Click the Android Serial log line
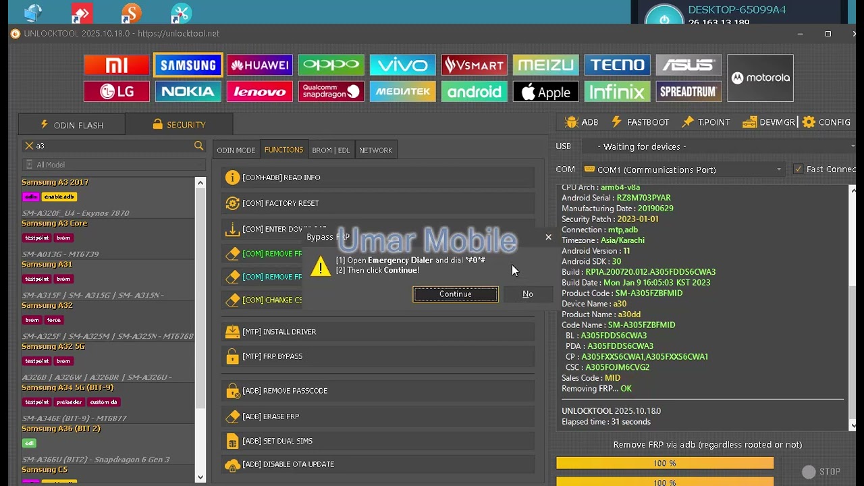864x486 pixels. [x=616, y=198]
